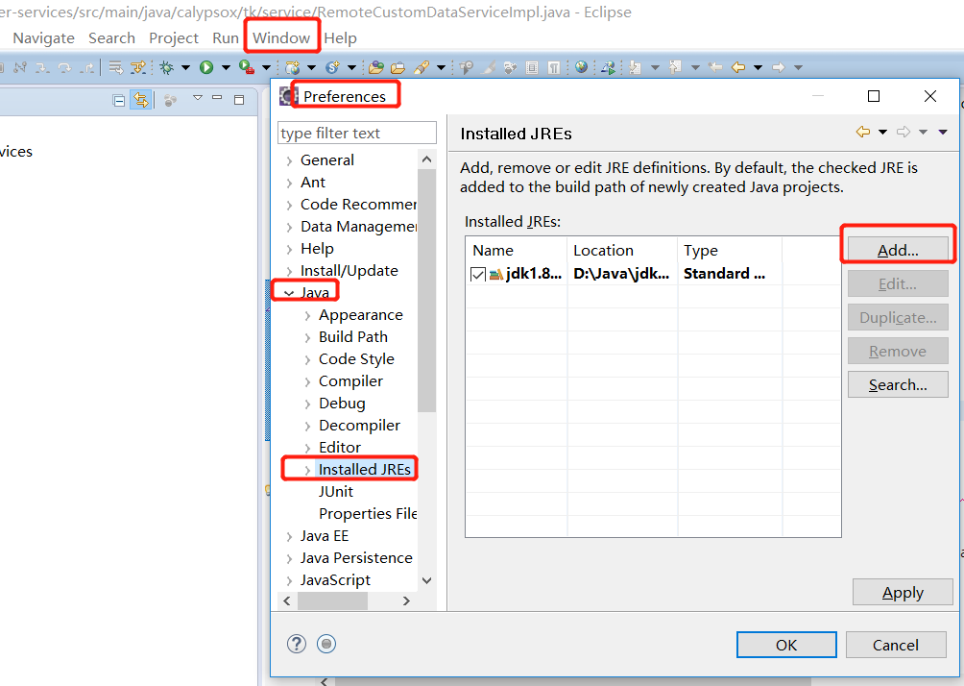The image size is (964, 686).
Task: Click the Apply button
Action: click(x=903, y=592)
